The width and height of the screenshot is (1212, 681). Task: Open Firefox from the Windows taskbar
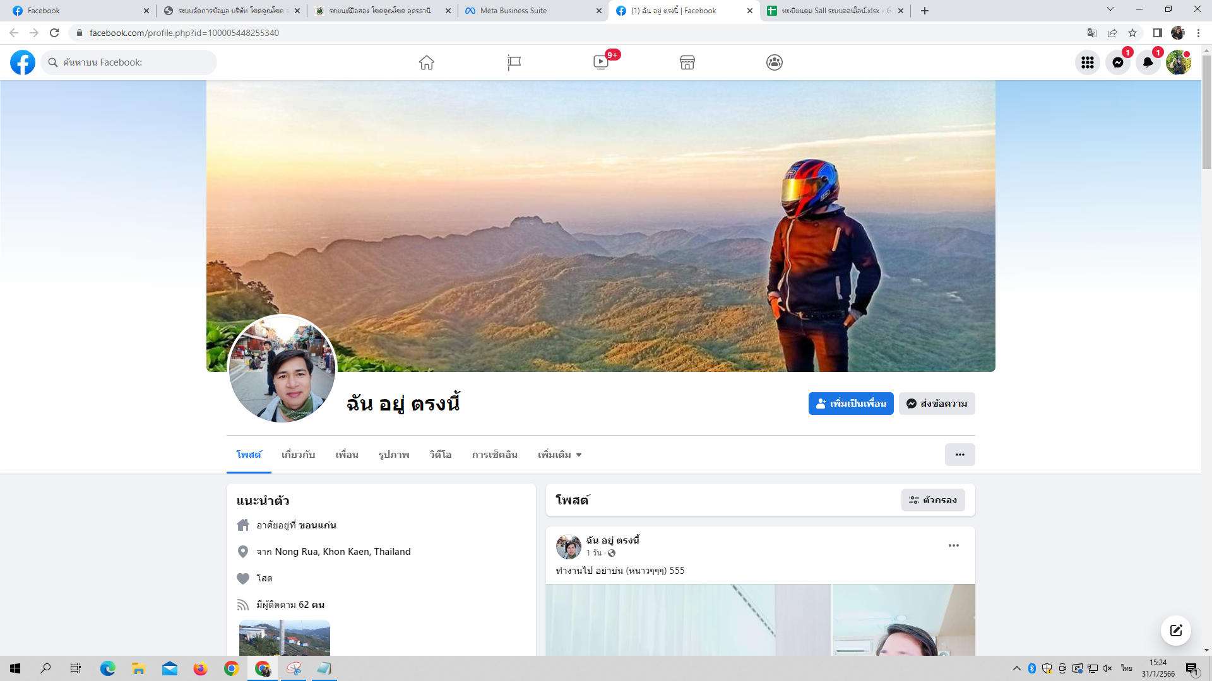click(x=201, y=668)
